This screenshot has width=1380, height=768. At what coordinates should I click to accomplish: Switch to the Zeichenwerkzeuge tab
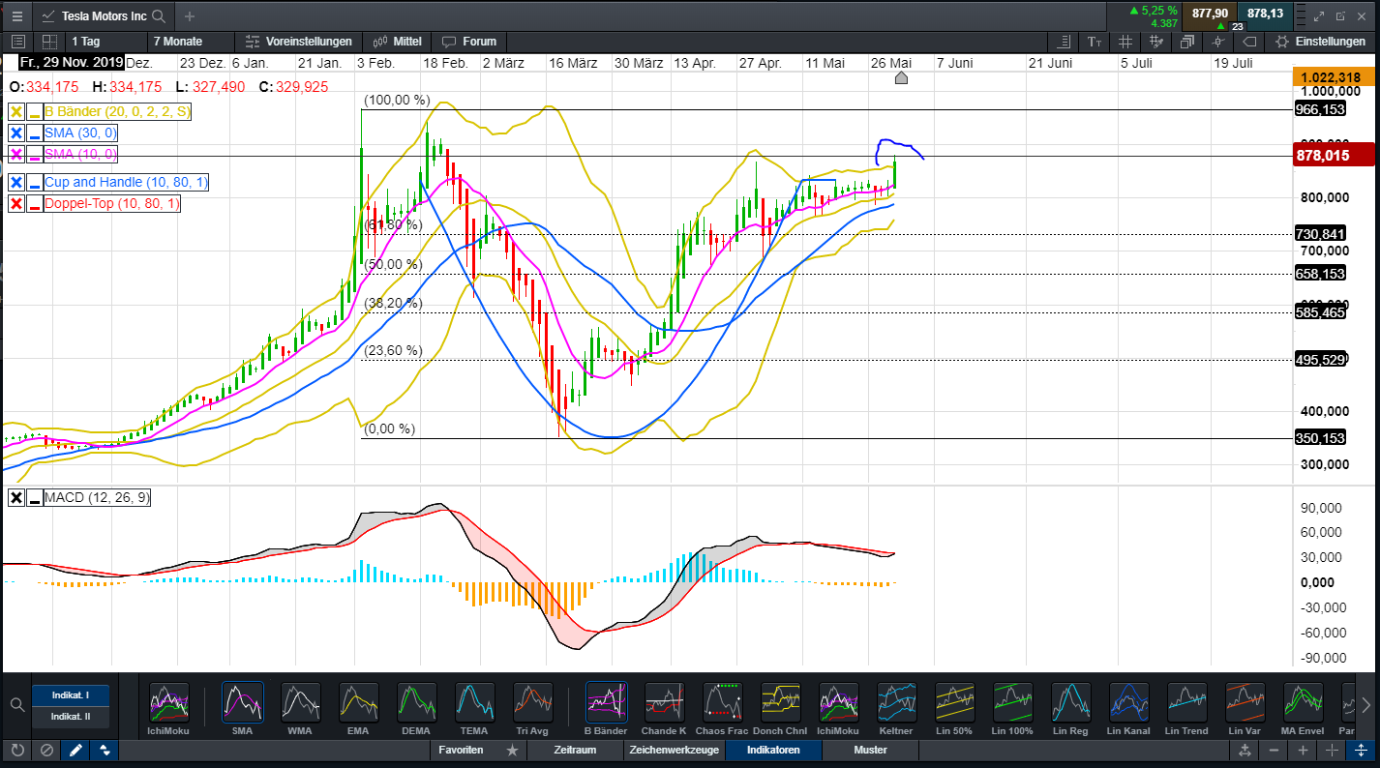point(674,750)
